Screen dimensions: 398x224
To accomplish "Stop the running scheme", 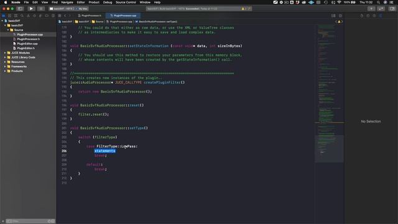I will coord(40,9).
